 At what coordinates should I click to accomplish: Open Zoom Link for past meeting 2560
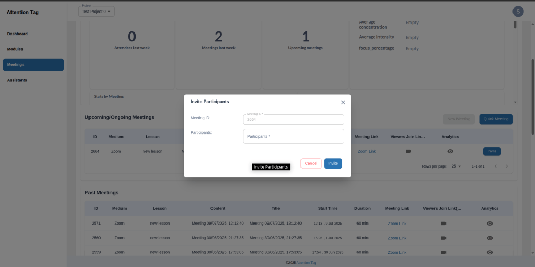click(x=397, y=238)
